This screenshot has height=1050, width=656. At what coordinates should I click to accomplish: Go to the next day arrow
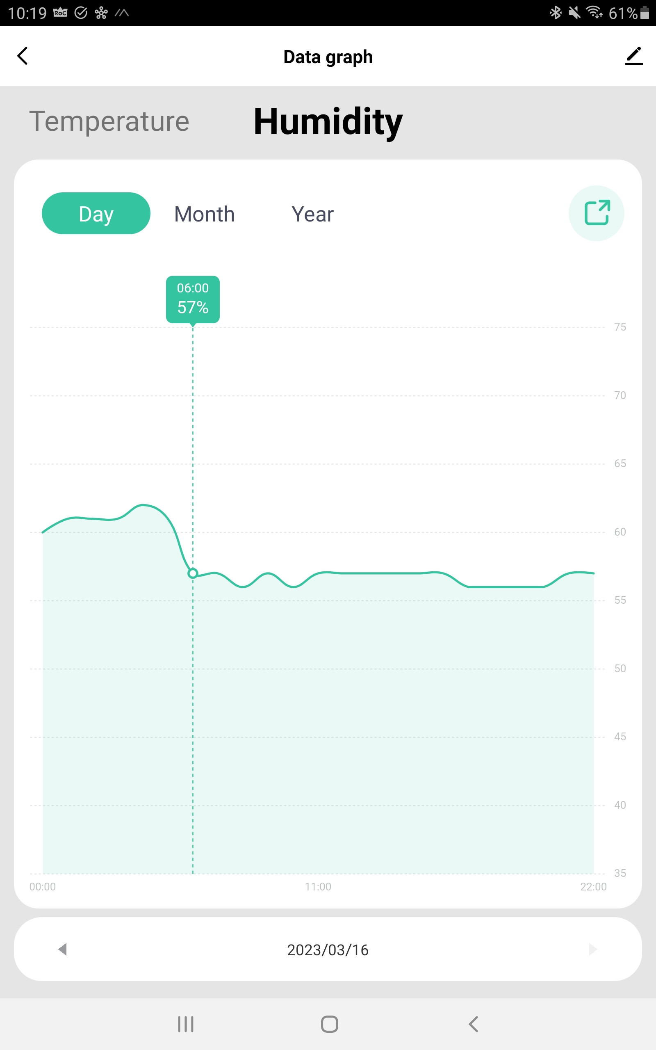coord(593,949)
